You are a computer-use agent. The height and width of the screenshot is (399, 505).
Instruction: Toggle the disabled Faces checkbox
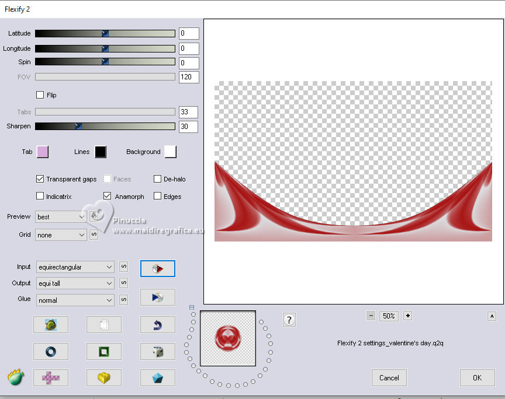(107, 178)
